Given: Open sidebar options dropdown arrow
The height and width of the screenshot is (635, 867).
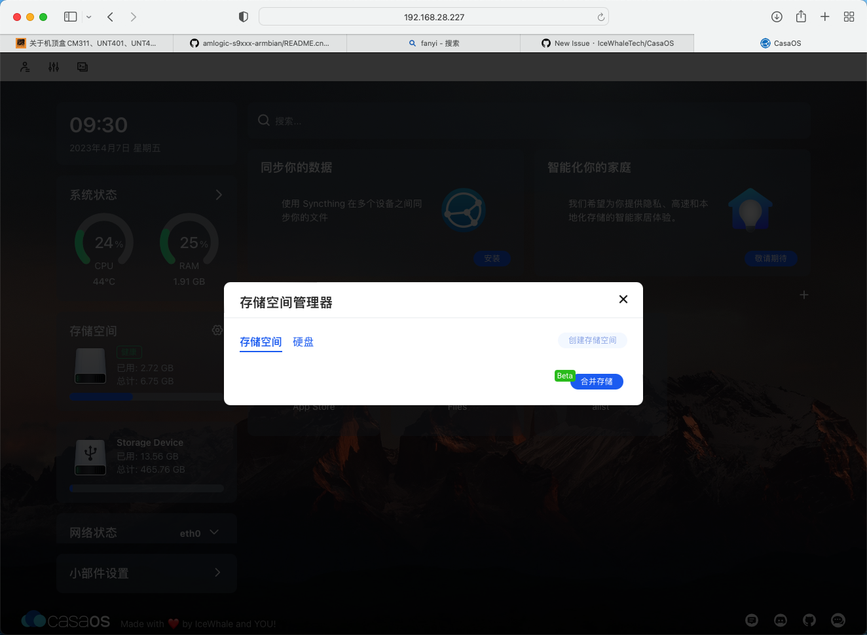Looking at the screenshot, I should [x=89, y=17].
